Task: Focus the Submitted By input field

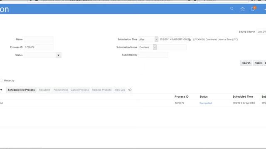Action: tap(153, 55)
